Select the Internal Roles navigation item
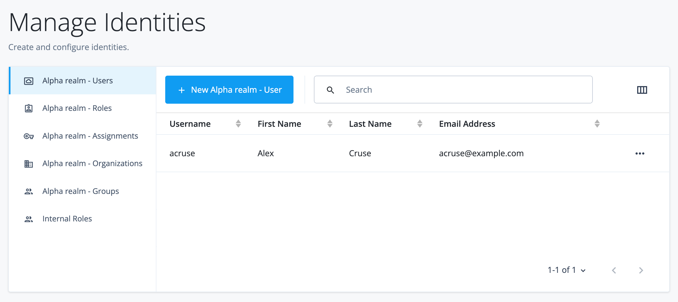678x302 pixels. [x=67, y=219]
